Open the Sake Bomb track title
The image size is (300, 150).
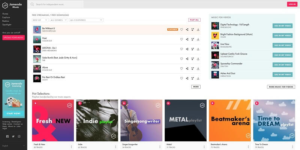click(x=60, y=58)
